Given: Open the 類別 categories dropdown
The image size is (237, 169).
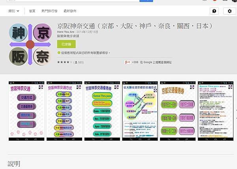Looking at the screenshot, I should (13, 11).
